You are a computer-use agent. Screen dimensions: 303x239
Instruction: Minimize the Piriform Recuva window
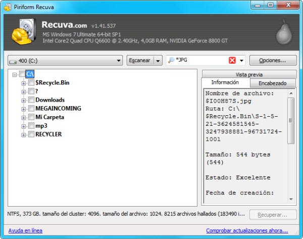pos(258,5)
